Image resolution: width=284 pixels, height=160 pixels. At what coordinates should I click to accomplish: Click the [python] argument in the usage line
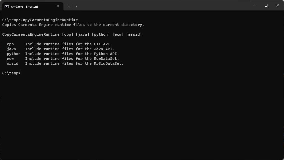[101, 34]
